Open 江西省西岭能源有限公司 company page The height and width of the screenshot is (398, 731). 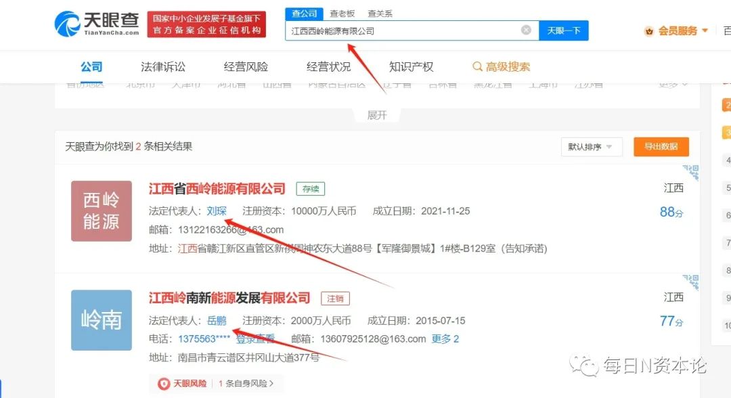(217, 189)
